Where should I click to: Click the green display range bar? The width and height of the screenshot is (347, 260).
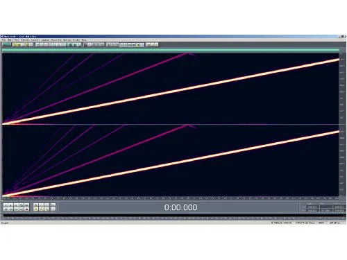pyautogui.click(x=171, y=50)
